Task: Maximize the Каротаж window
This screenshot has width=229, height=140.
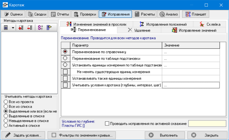Action: [206, 5]
